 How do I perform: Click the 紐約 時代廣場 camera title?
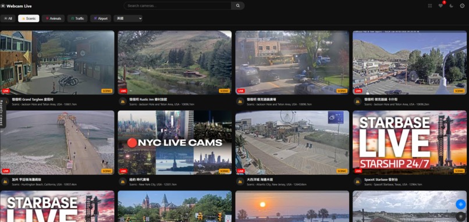(140, 179)
